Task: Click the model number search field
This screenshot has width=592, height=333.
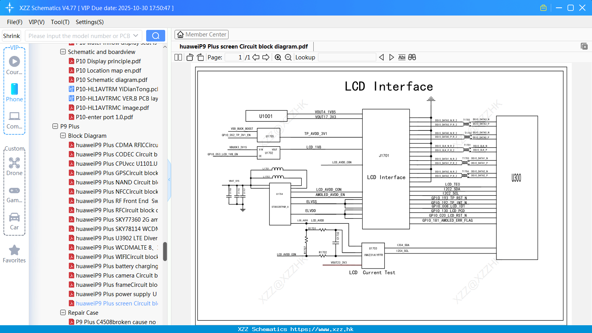Action: pyautogui.click(x=79, y=36)
